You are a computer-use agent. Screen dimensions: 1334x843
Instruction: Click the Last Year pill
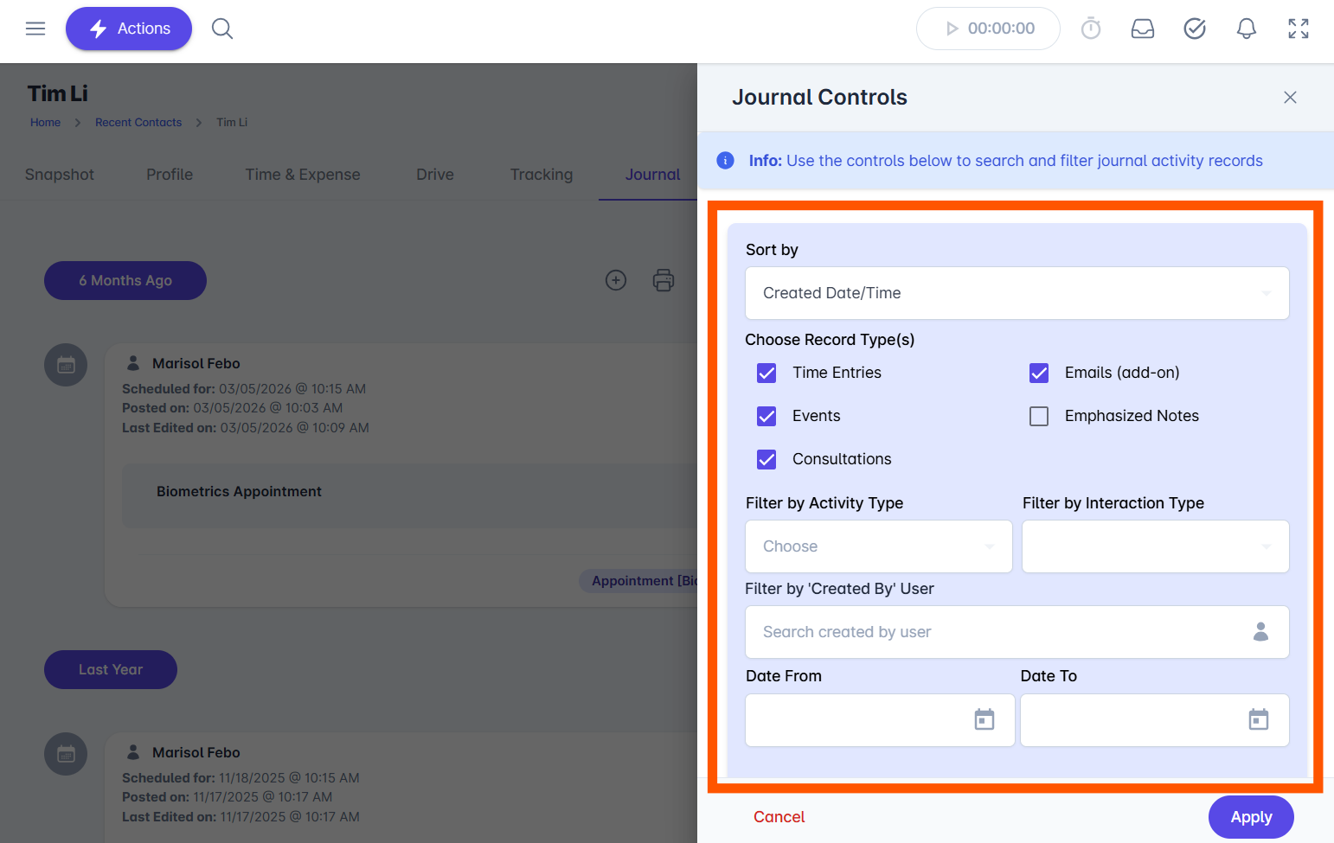click(x=111, y=669)
